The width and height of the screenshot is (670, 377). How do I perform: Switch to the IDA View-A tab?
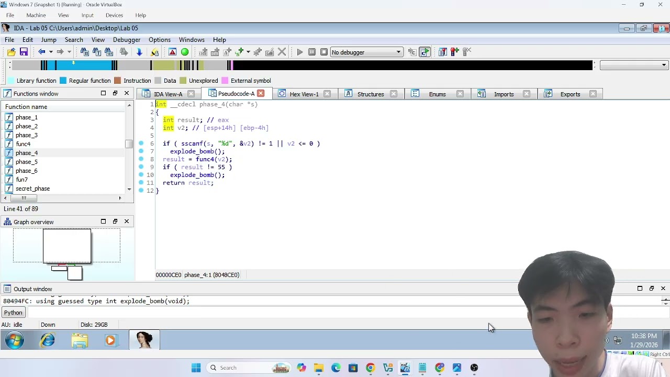point(168,94)
